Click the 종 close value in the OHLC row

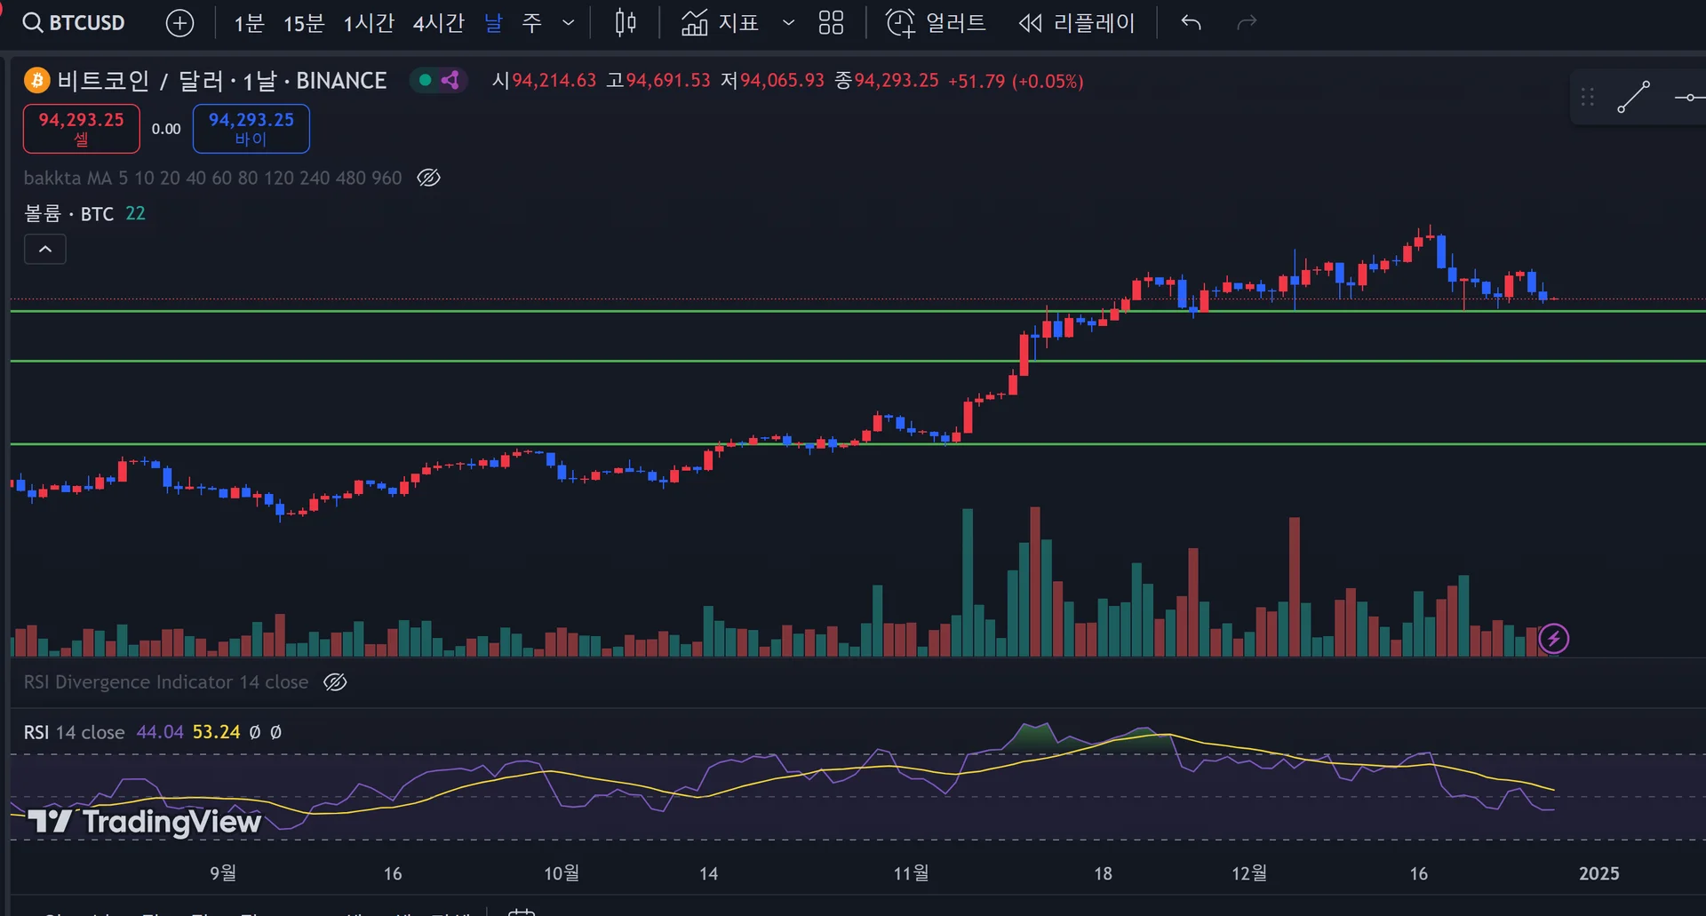pos(897,81)
